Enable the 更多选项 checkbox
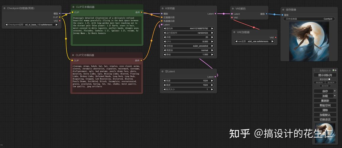 (x=329, y=79)
